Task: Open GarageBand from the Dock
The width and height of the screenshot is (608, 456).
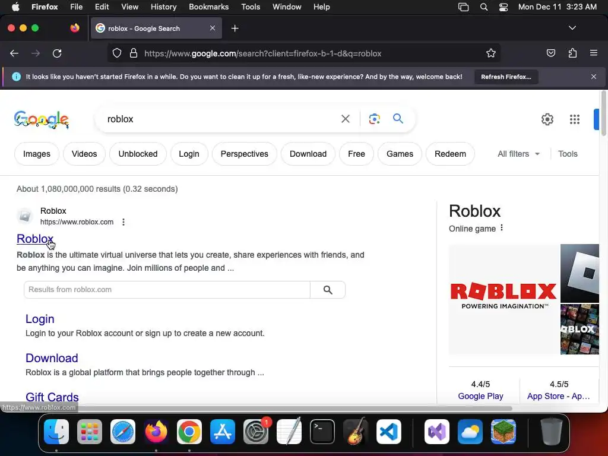Action: [356, 432]
